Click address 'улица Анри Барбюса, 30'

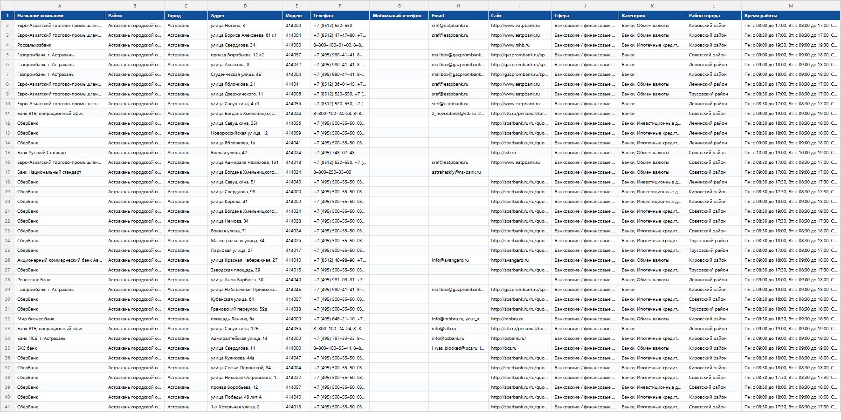pyautogui.click(x=245, y=280)
